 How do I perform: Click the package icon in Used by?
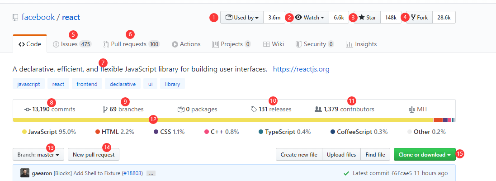[229, 18]
